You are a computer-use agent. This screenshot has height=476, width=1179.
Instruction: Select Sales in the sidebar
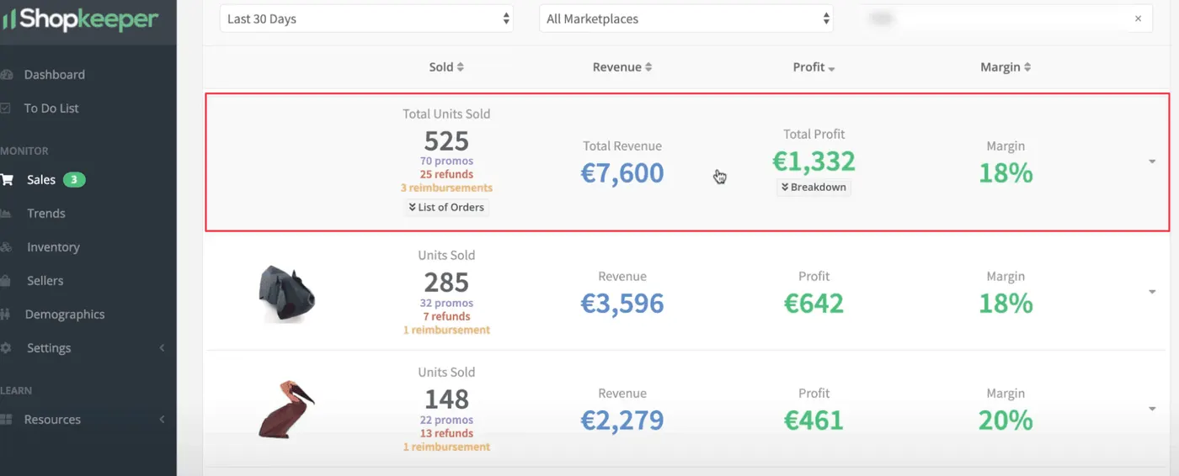click(x=41, y=180)
